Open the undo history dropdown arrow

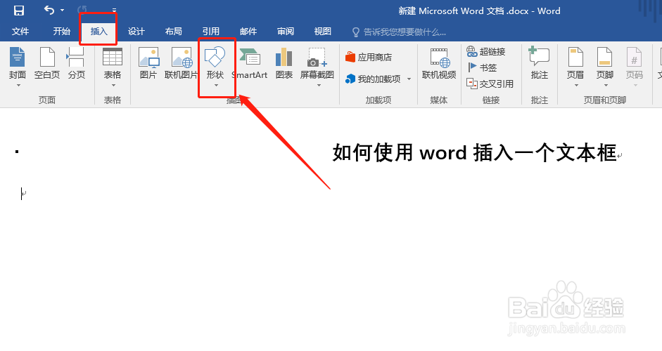(x=62, y=10)
